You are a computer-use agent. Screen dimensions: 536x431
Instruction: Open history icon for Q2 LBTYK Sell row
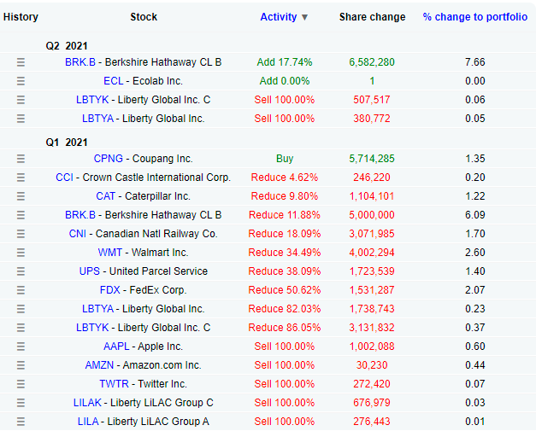coord(21,100)
